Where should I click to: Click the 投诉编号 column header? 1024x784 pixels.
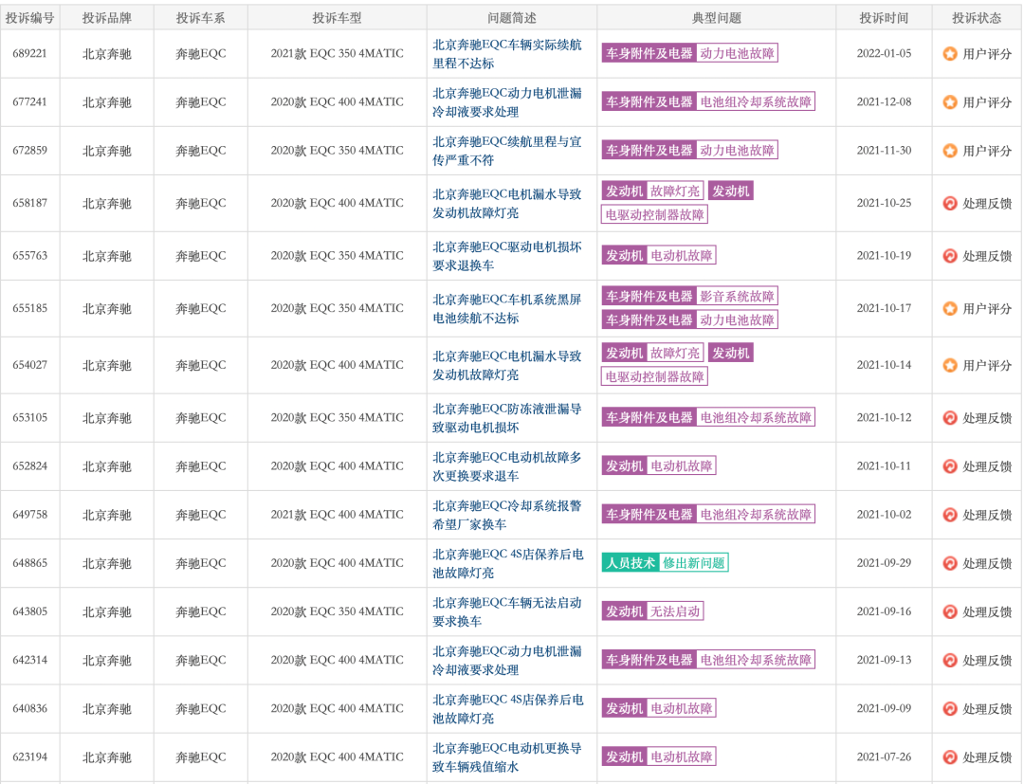click(30, 18)
